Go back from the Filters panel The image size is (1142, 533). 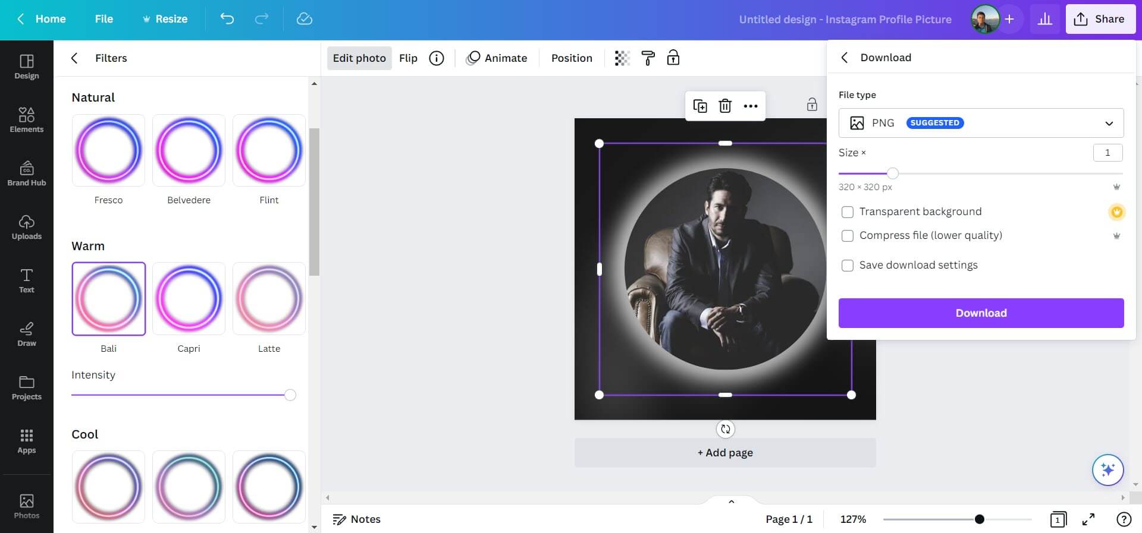tap(74, 58)
